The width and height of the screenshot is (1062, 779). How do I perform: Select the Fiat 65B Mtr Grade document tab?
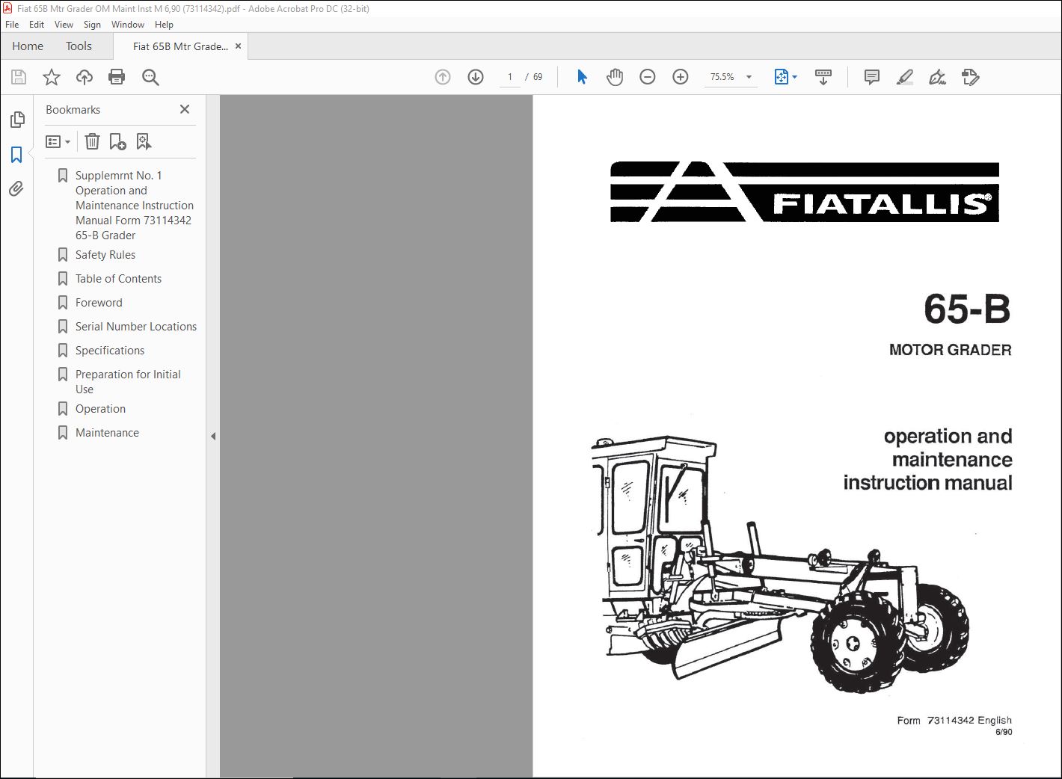[x=180, y=46]
